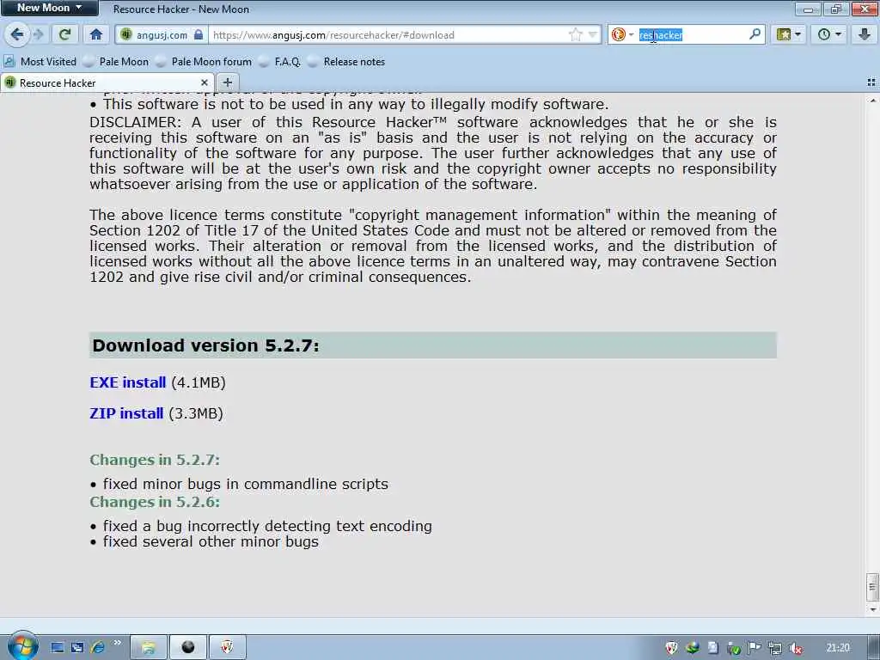This screenshot has width=880, height=660.
Task: Open the F.A.Q. bookmark
Action: (x=279, y=62)
